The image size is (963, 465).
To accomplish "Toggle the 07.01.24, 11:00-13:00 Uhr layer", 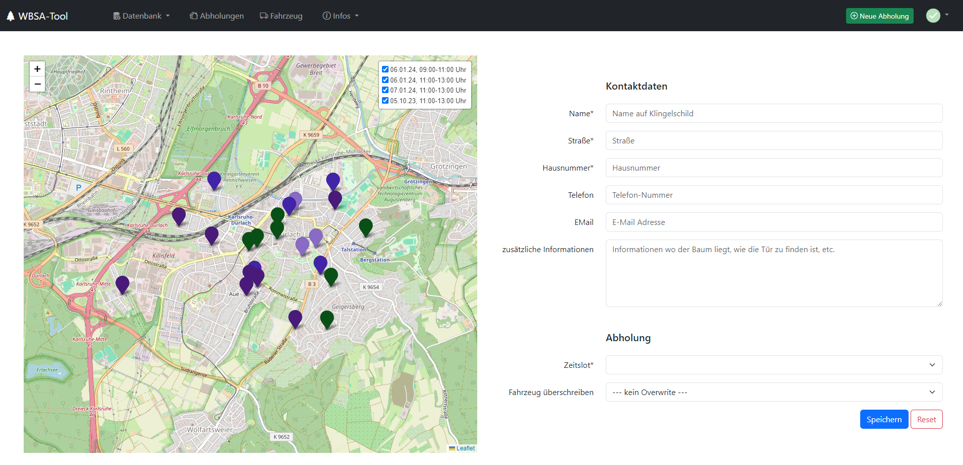I will pyautogui.click(x=386, y=90).
